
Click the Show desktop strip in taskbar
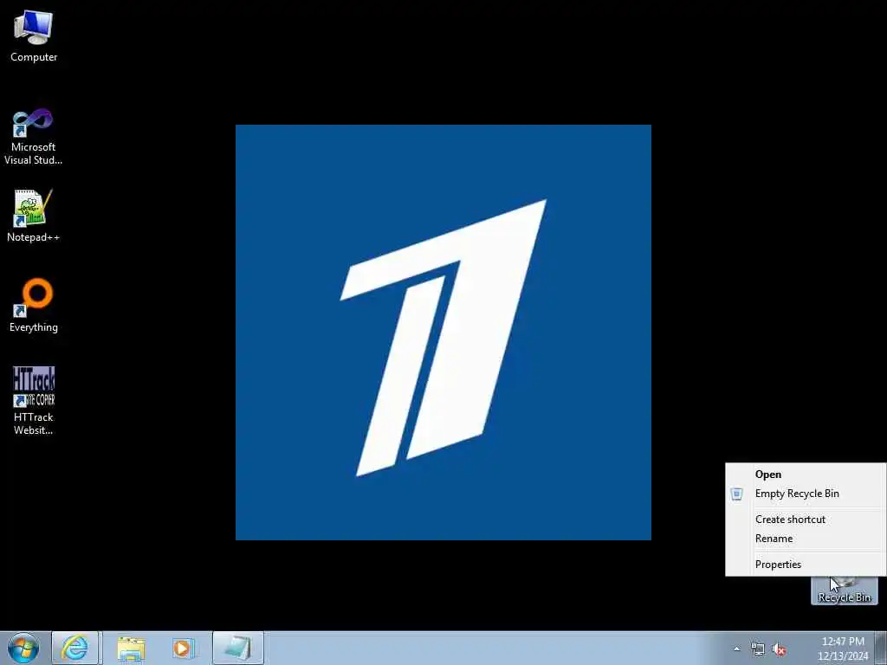pos(881,648)
